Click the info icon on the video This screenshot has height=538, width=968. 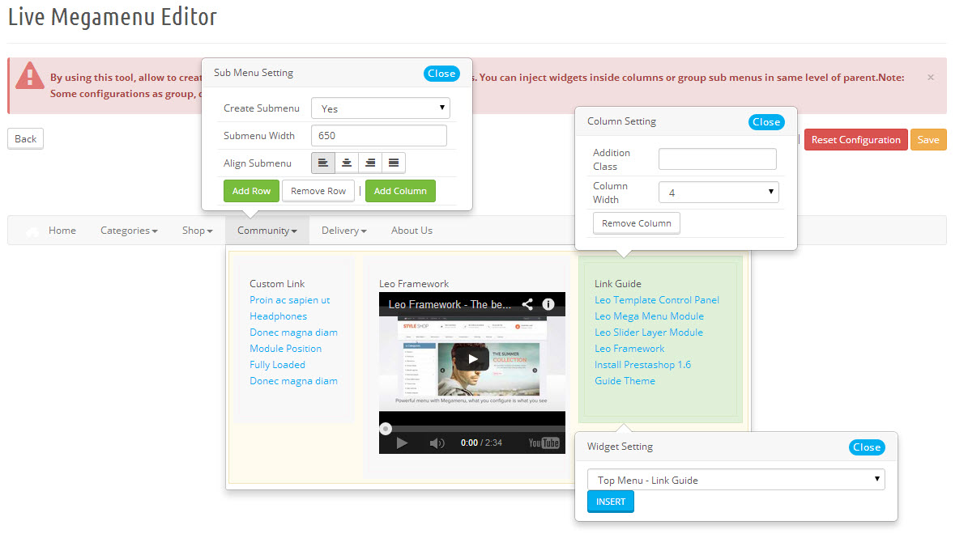548,305
